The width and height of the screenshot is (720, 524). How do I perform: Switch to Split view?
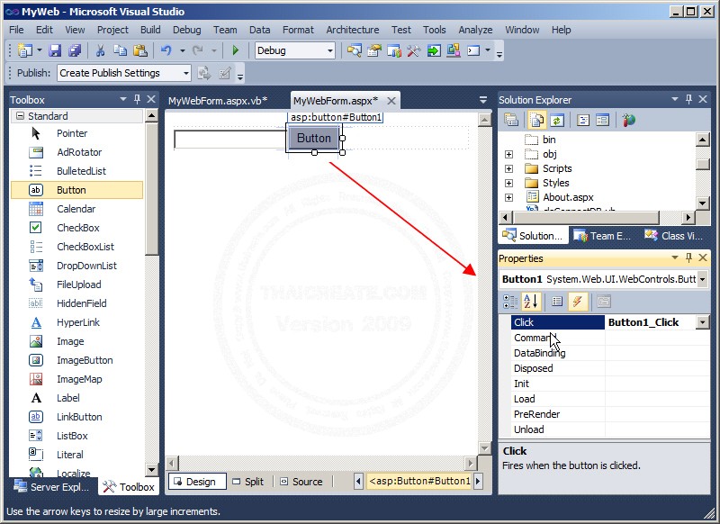[x=248, y=482]
